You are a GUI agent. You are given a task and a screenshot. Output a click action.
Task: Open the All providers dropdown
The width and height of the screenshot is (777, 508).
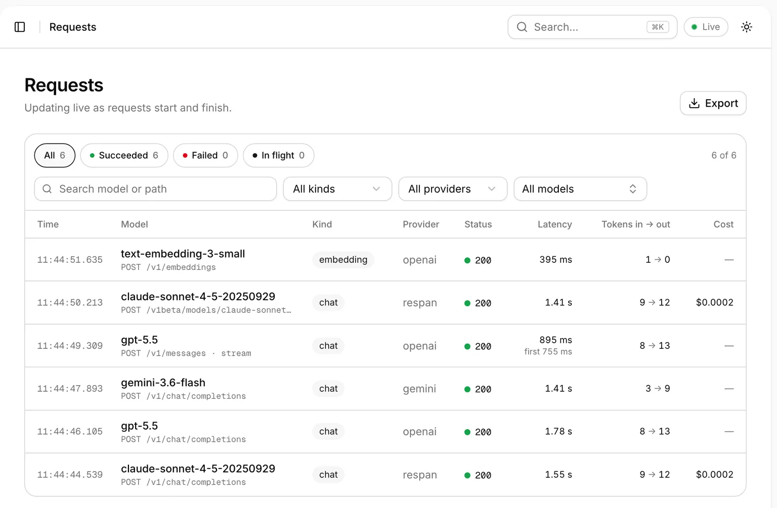click(x=453, y=189)
